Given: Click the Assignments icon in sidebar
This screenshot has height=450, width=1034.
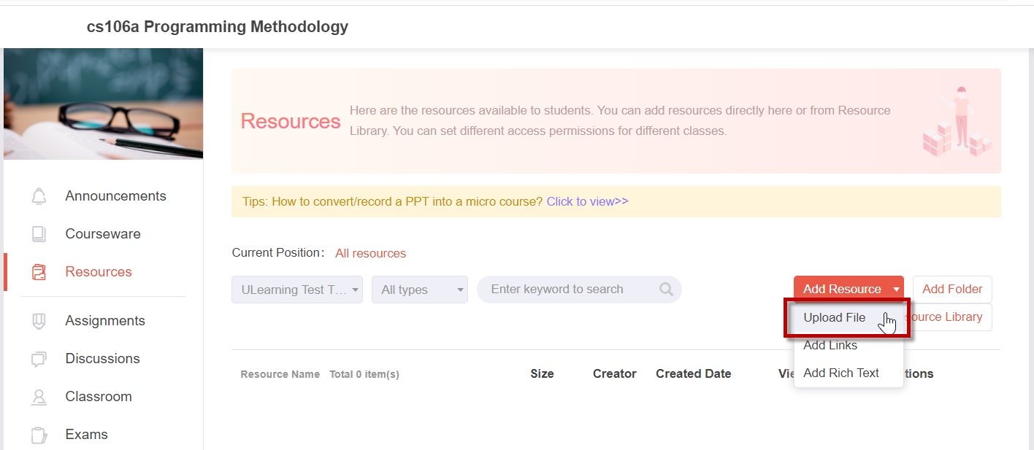Looking at the screenshot, I should click(39, 321).
